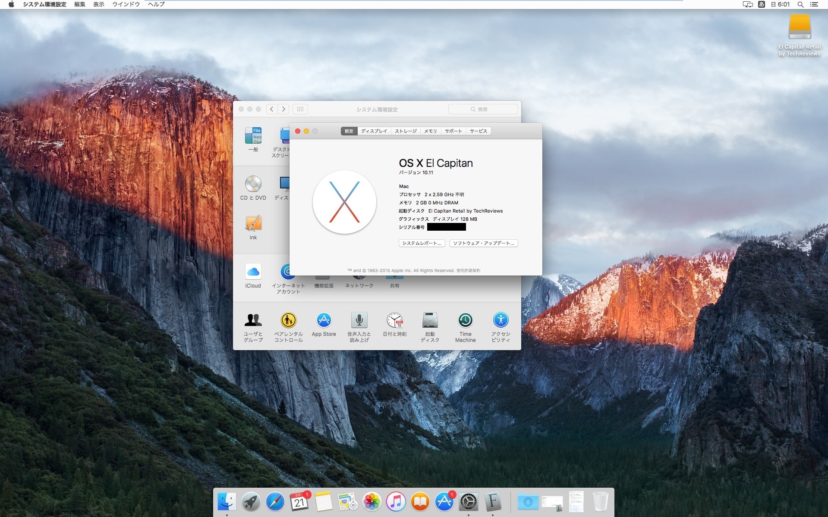
Task: Open Font Book from the Dock
Action: pos(493,501)
